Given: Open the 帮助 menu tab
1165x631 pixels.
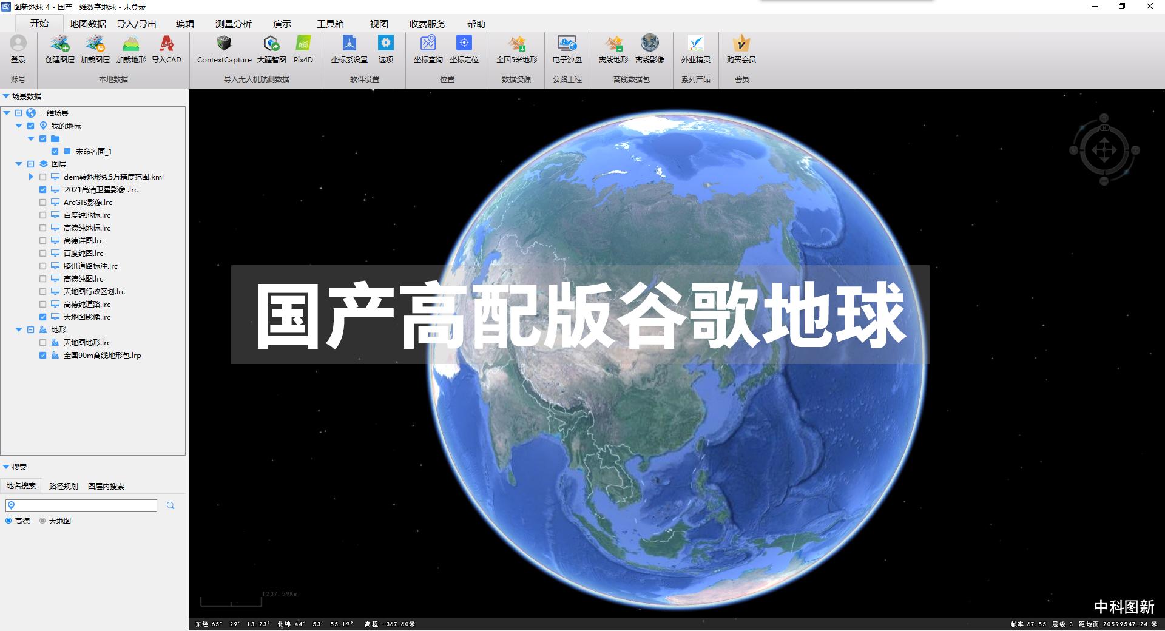Looking at the screenshot, I should click(476, 24).
